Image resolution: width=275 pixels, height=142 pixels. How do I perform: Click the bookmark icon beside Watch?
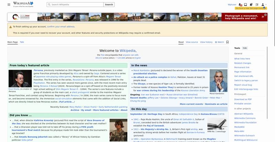click(x=227, y=42)
